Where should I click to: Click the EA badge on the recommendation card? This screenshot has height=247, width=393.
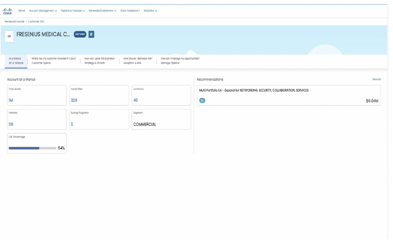click(x=202, y=100)
